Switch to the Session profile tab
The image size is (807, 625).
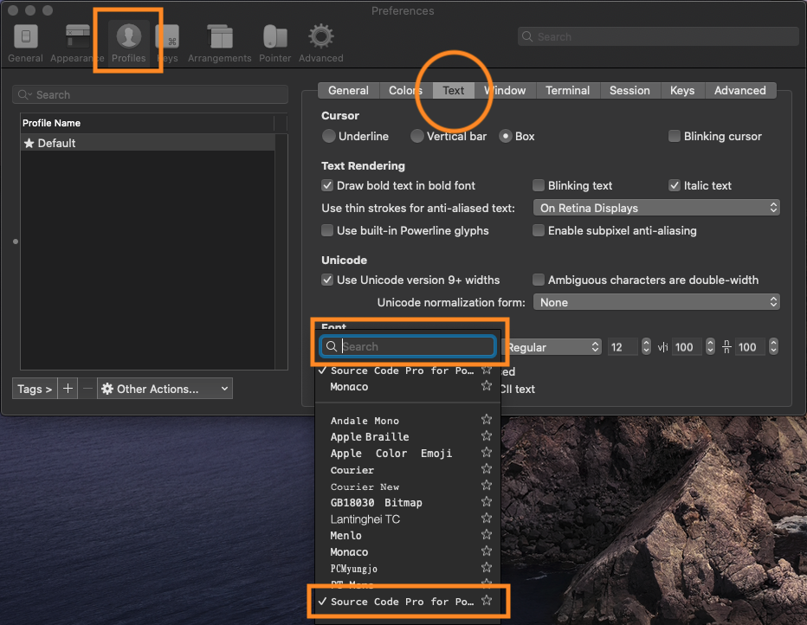[629, 90]
